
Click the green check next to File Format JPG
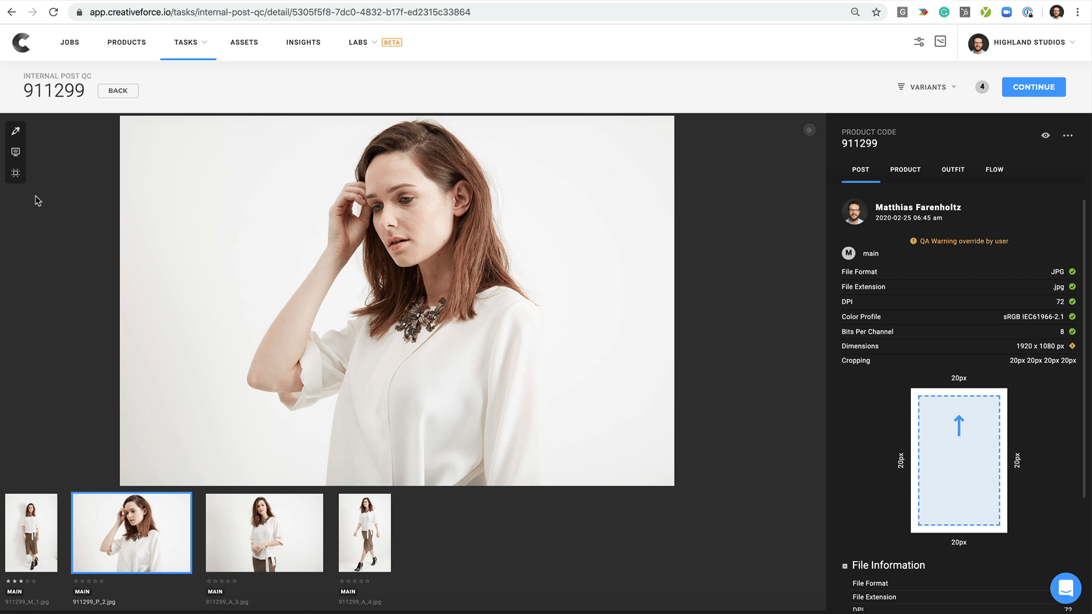click(x=1072, y=272)
